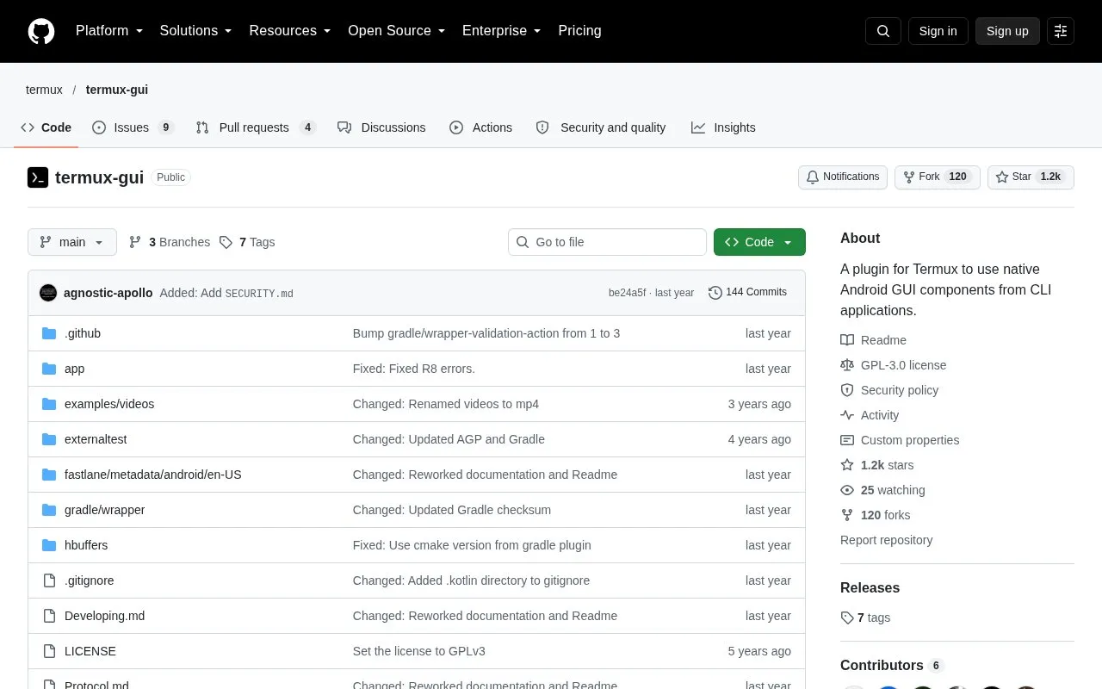
Task: Click agnostic-apollo's avatar thumbnail
Action: pyautogui.click(x=48, y=293)
